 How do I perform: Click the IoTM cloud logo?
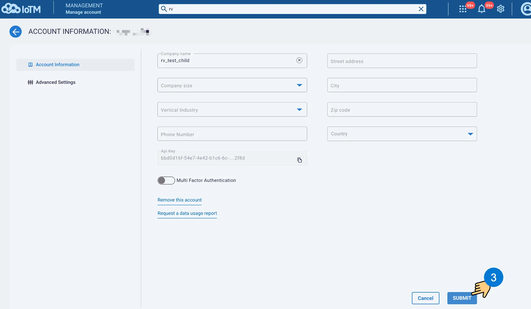tap(21, 9)
